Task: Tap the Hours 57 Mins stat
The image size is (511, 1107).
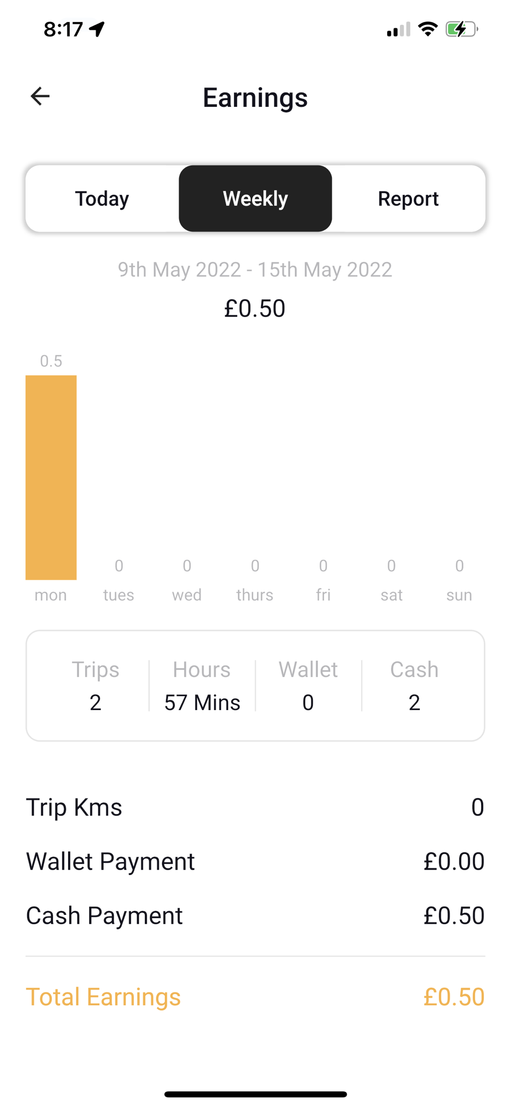Action: pyautogui.click(x=202, y=686)
